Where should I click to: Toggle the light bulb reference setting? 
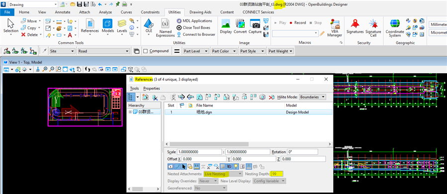(x=236, y=166)
